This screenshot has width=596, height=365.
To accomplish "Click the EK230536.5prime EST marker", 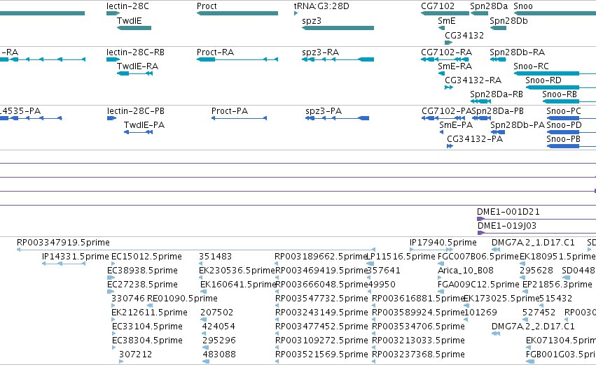I will pos(201,278).
